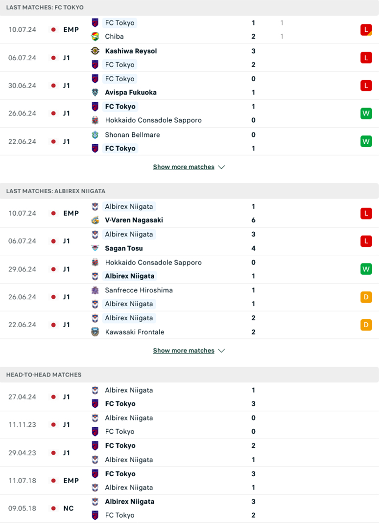Click the green W badge for Sapporo match
The image size is (382, 529).
(366, 113)
